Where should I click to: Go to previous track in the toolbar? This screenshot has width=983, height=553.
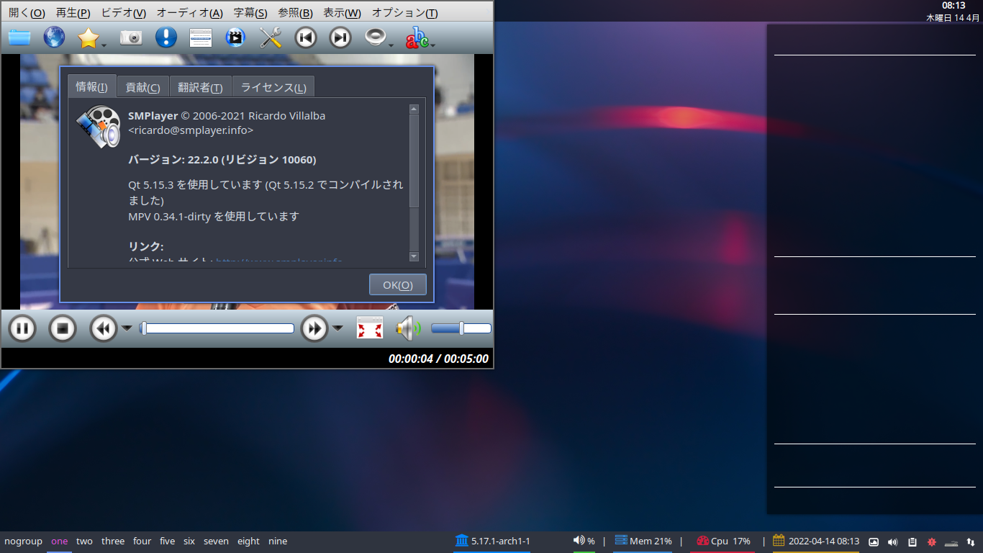pyautogui.click(x=306, y=37)
